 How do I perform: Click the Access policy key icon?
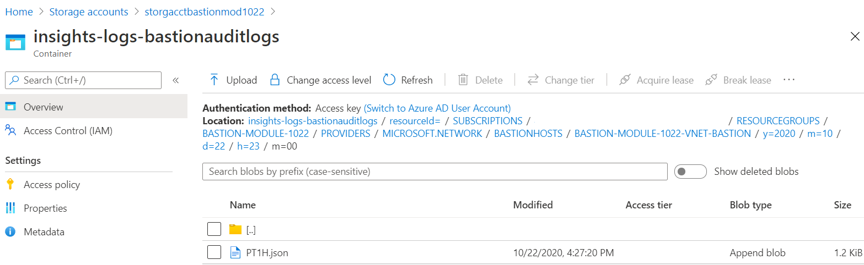(10, 184)
